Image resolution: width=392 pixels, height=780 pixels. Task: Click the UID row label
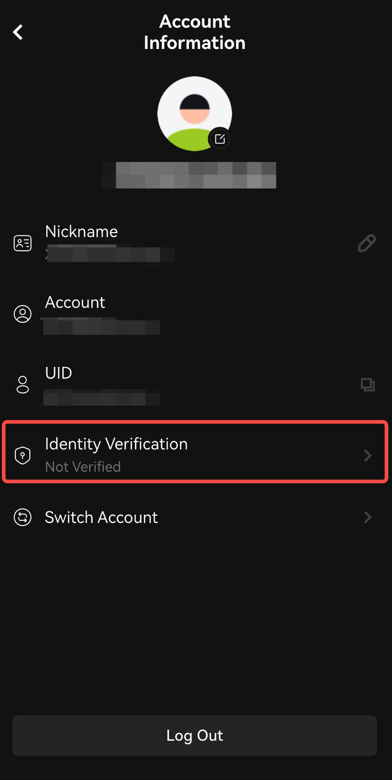58,373
